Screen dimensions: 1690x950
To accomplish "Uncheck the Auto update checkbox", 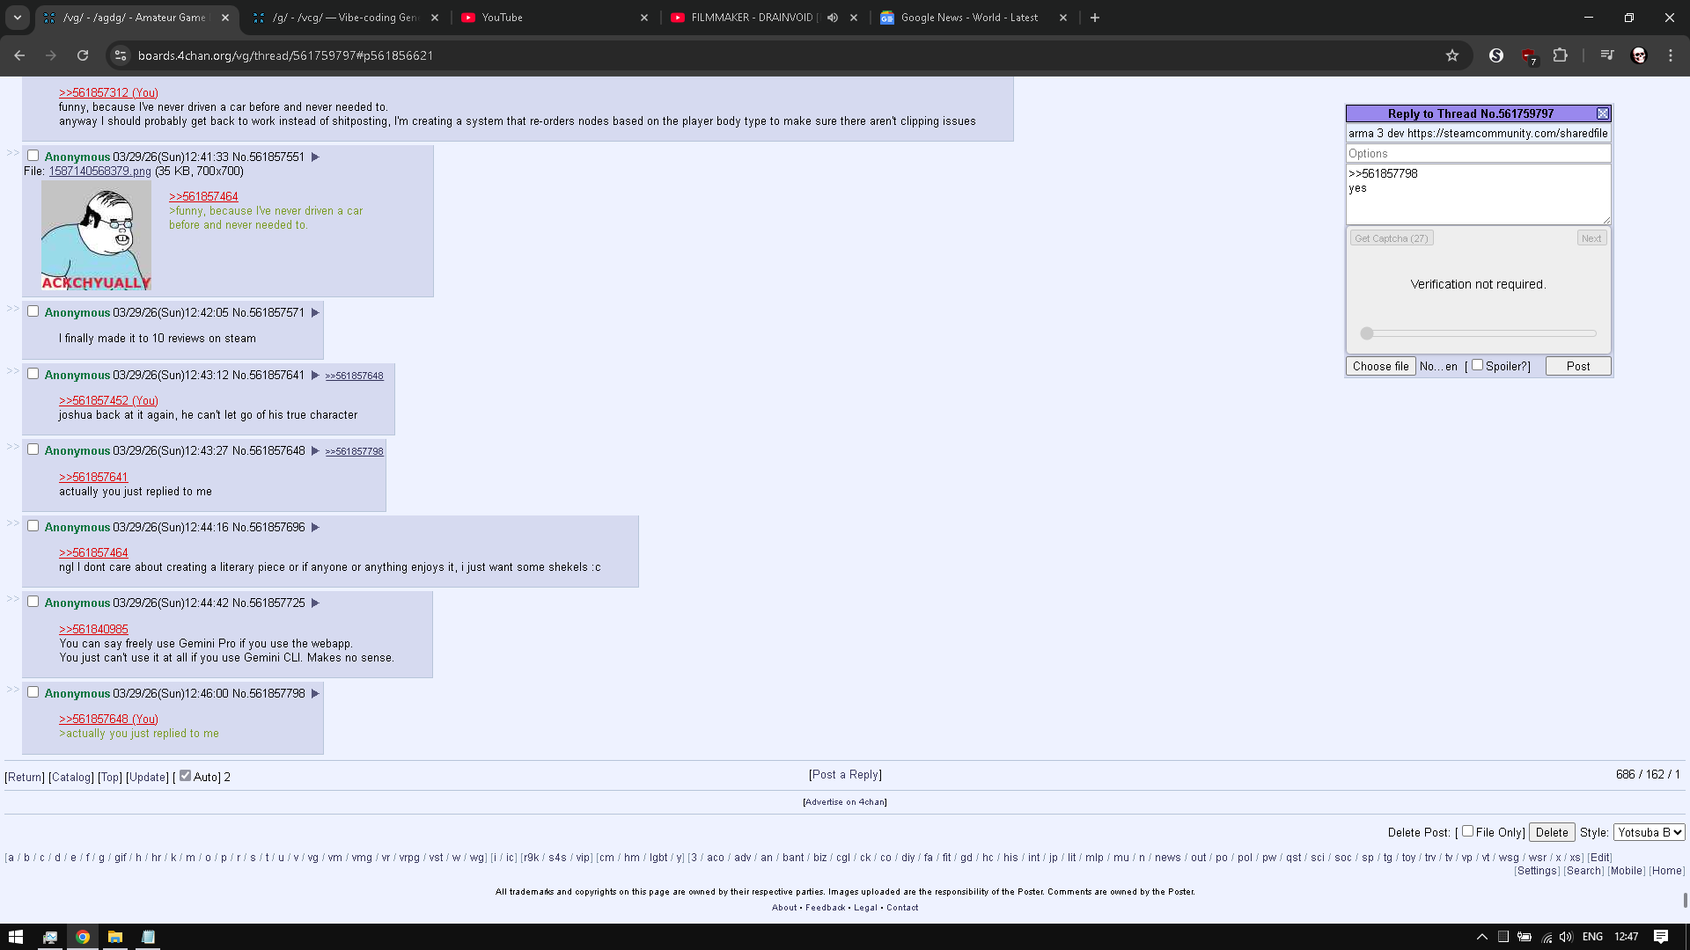I will coord(185,776).
